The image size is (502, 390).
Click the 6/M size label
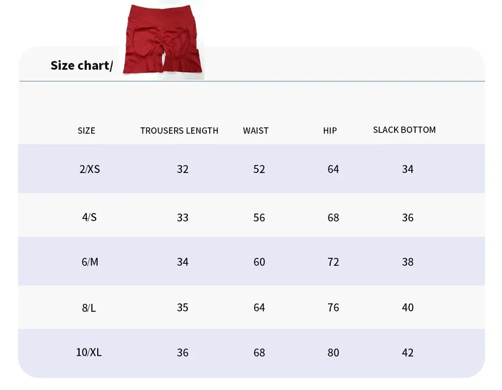(x=90, y=262)
